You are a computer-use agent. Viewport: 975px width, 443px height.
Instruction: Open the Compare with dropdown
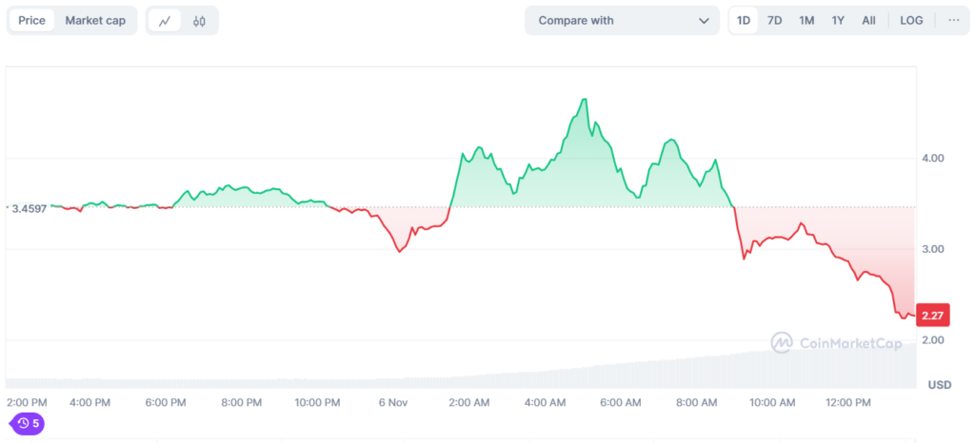[622, 21]
